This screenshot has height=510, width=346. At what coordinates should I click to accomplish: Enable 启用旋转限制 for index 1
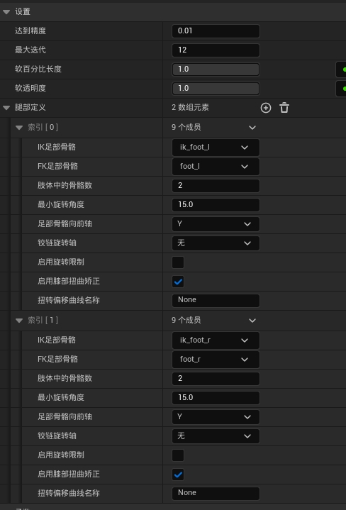click(178, 455)
